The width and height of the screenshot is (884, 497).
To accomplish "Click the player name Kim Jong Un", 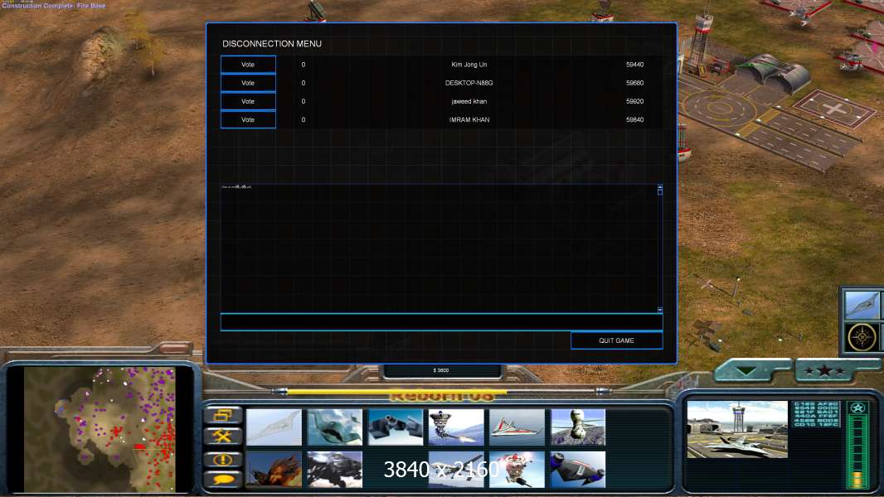I will (x=469, y=65).
